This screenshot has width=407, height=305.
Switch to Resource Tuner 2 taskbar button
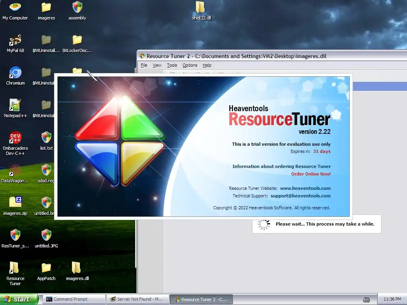[201, 299]
